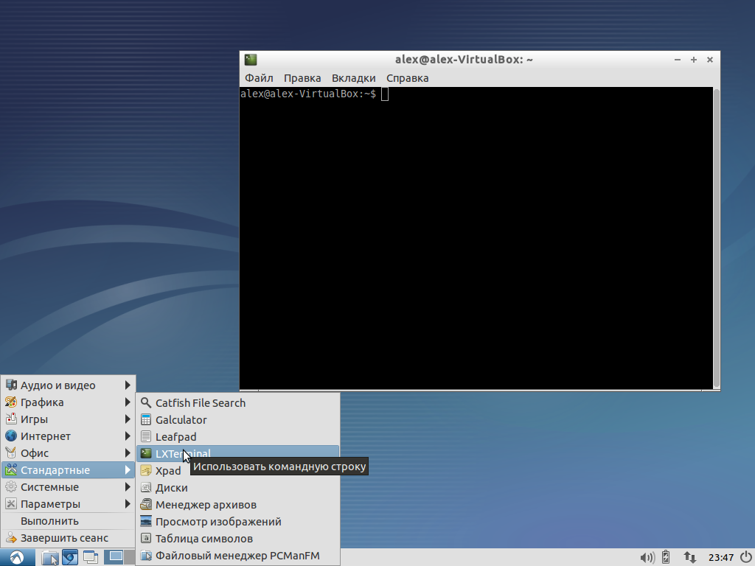
Task: Open the network connections tray icon
Action: point(690,557)
